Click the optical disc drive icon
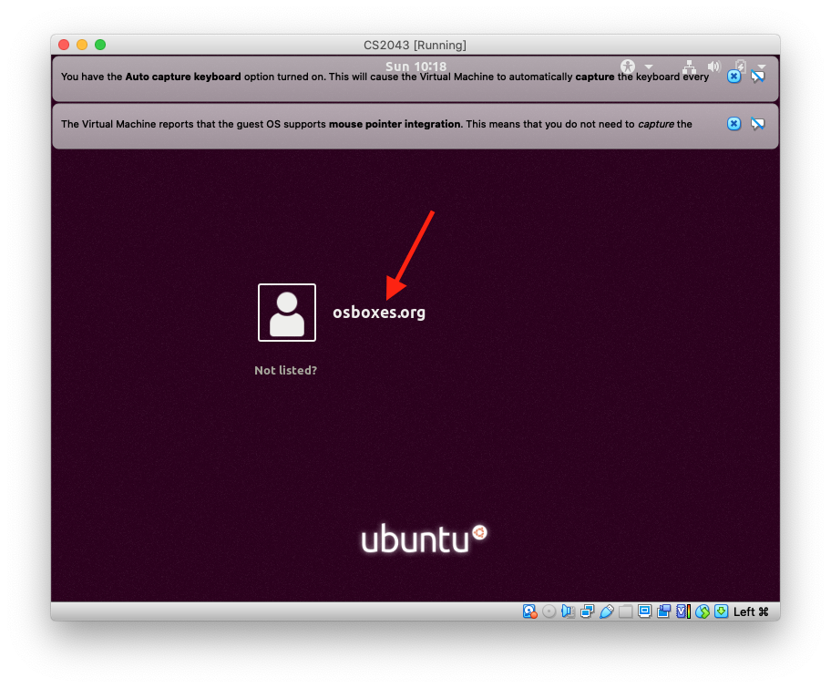831x688 pixels. pyautogui.click(x=549, y=611)
